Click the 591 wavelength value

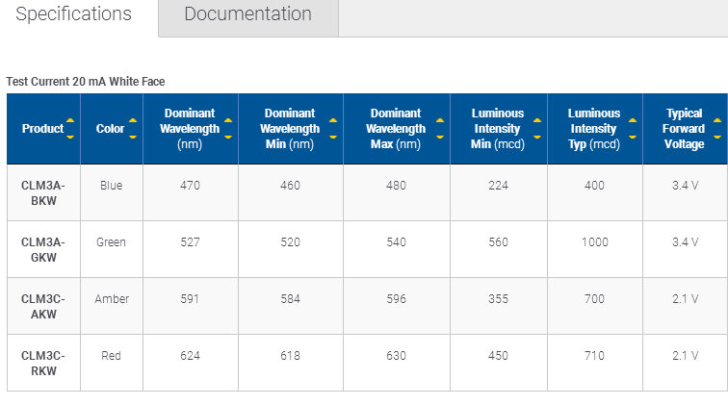point(190,299)
